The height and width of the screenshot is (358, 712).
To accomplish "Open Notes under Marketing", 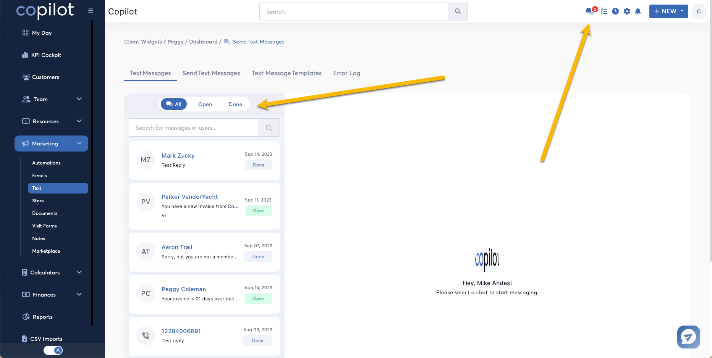I will [x=39, y=239].
